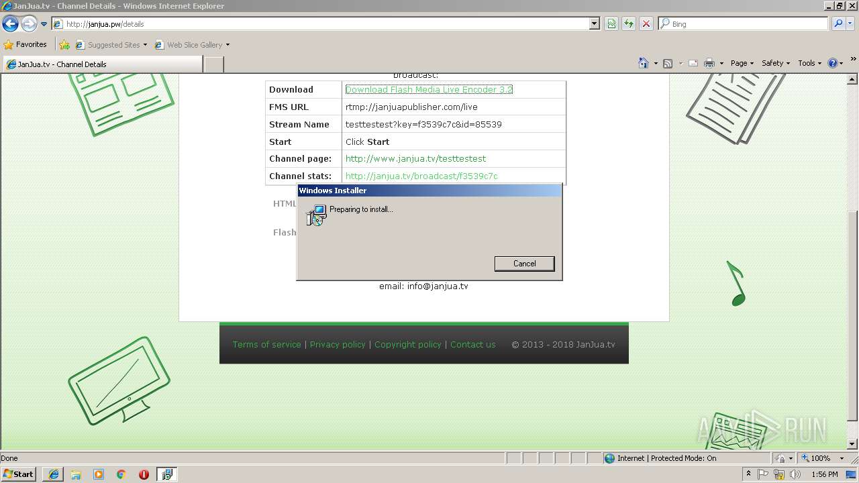Click the page vertical scrollbar thumb
The width and height of the screenshot is (859, 483).
852,317
